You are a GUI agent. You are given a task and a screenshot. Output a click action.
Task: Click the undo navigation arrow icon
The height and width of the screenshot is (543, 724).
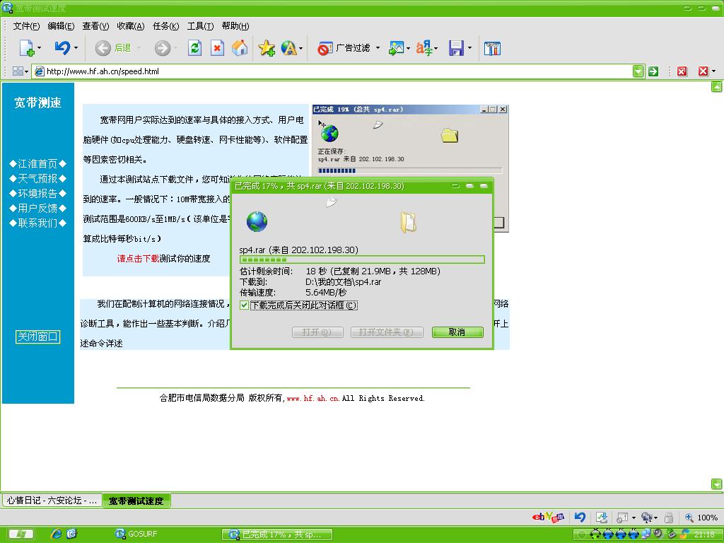pos(63,48)
